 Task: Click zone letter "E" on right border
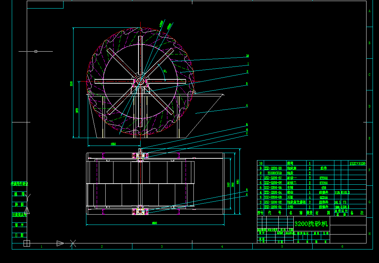(369, 138)
